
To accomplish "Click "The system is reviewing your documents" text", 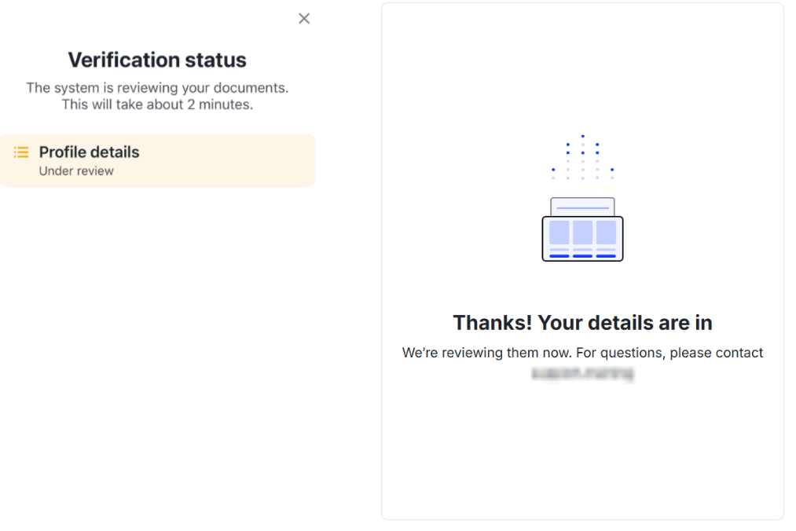I will coord(157,87).
